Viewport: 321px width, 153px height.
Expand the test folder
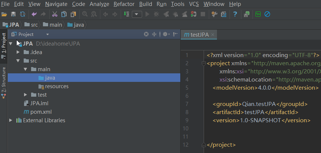(x=26, y=95)
